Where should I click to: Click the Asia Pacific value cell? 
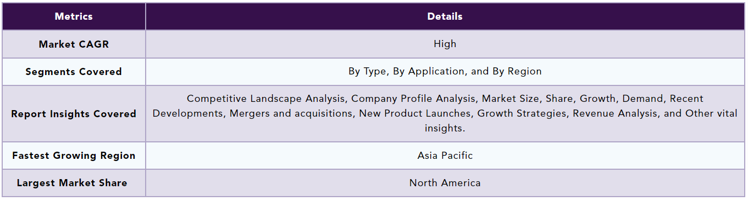tap(445, 156)
